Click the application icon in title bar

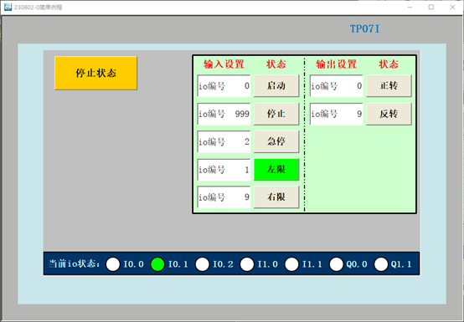[8, 7]
